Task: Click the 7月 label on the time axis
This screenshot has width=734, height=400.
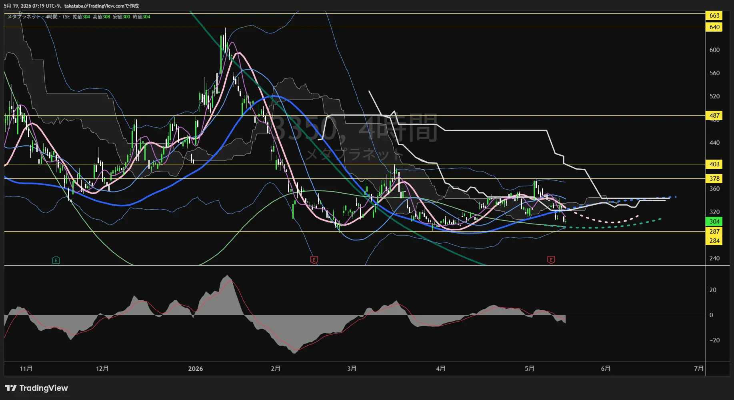Action: click(699, 369)
